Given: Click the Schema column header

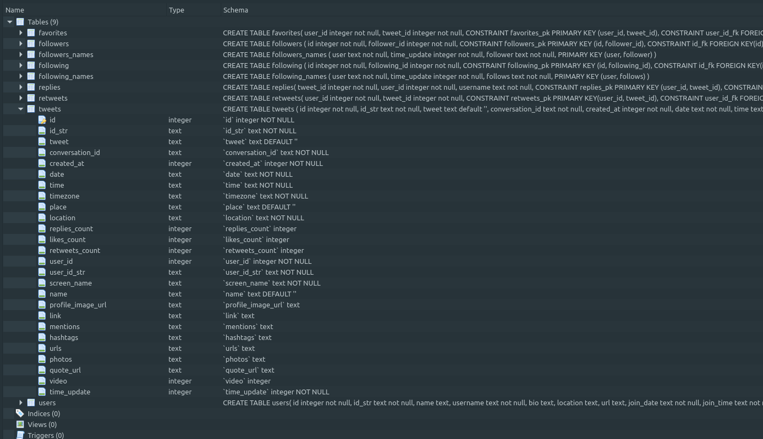Looking at the screenshot, I should coord(235,10).
